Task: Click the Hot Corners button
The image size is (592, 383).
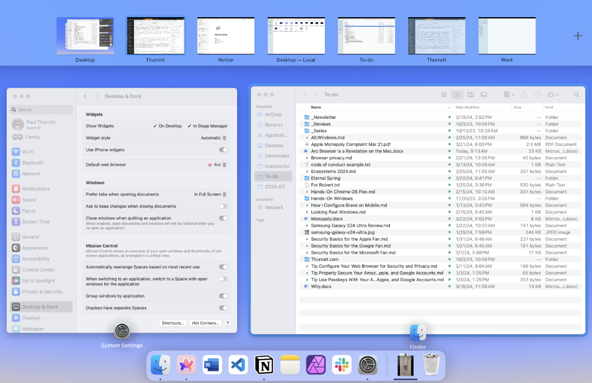Action: (x=205, y=323)
